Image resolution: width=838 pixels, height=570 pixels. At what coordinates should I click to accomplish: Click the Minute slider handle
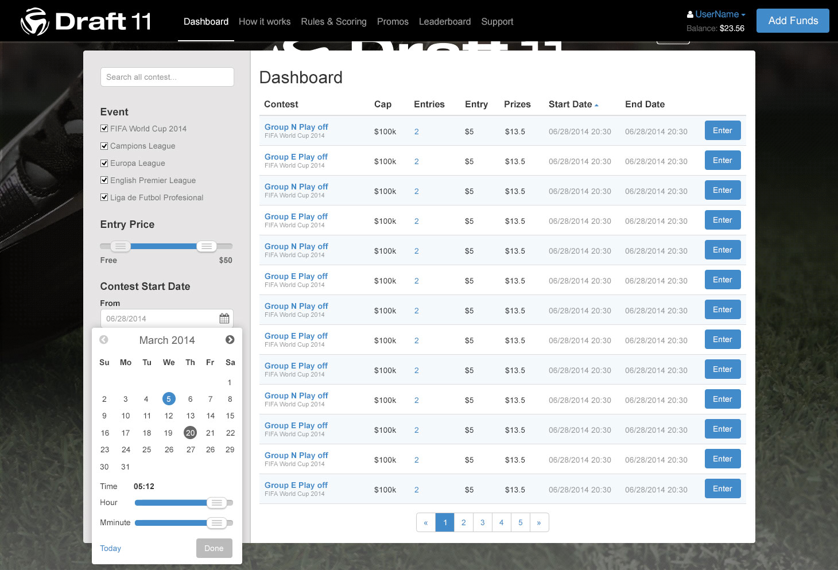pyautogui.click(x=217, y=523)
